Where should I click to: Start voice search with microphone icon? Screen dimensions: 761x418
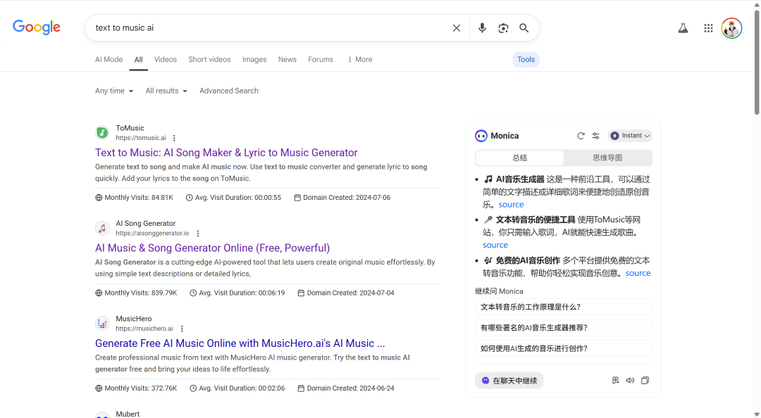[x=482, y=28]
